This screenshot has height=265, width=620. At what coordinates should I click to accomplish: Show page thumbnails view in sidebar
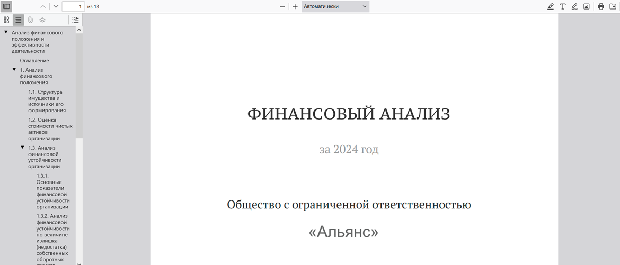click(6, 20)
